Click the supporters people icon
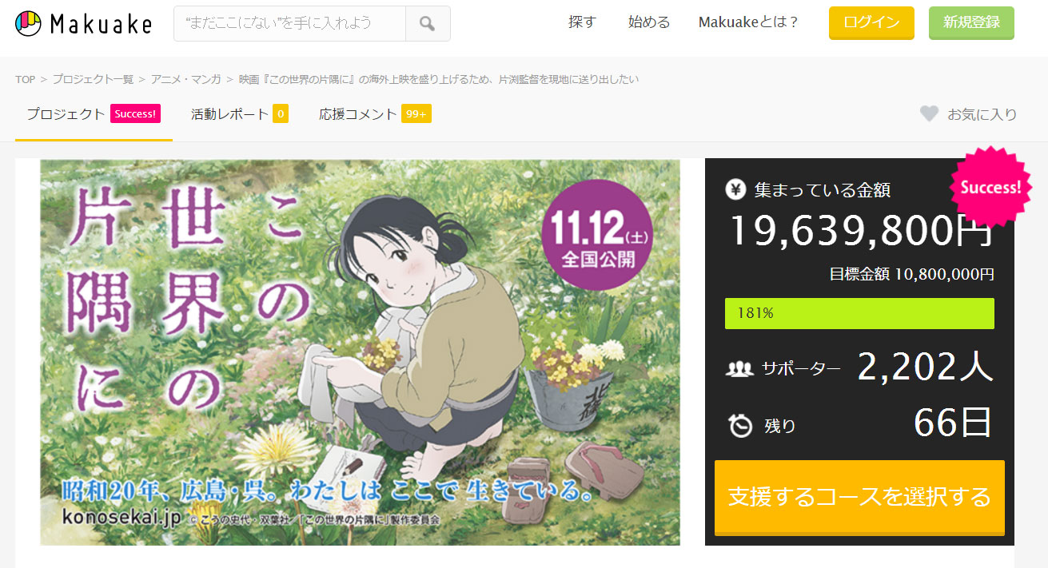Viewport: 1048px width, 568px height. coord(739,368)
